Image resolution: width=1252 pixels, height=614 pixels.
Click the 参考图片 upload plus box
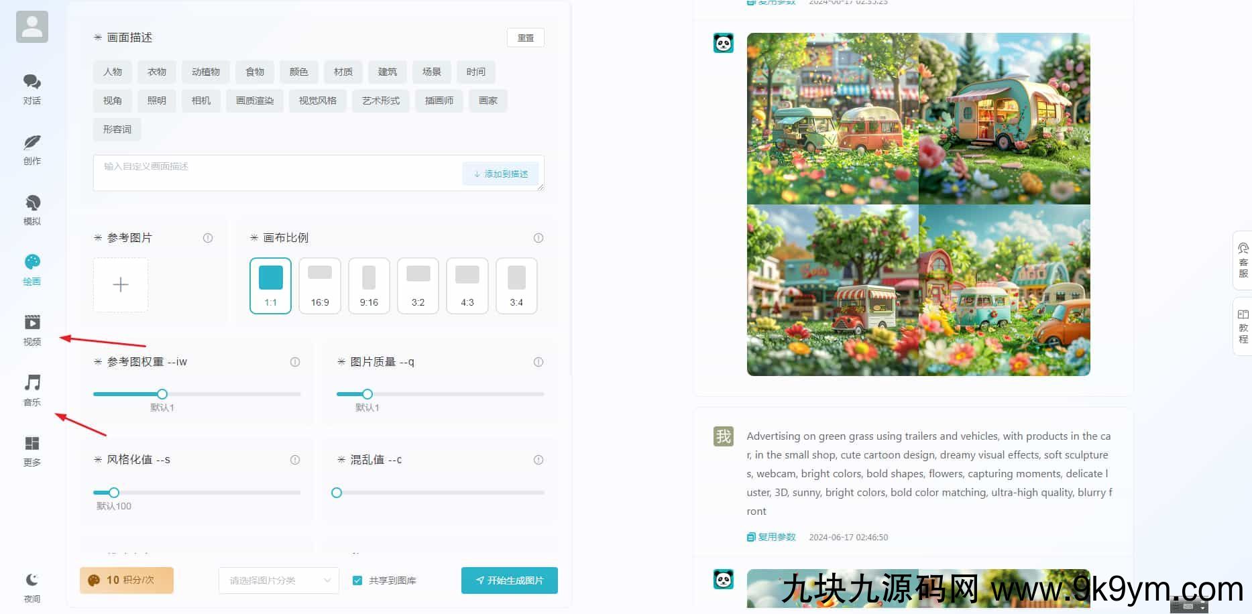tap(121, 285)
